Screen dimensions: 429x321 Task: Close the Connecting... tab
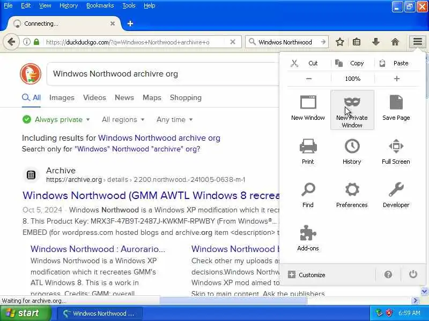(113, 24)
